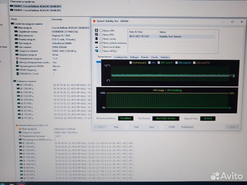Click the icon beside SDRAM Die Count
This screenshot has width=247, height=185.
[17, 74]
